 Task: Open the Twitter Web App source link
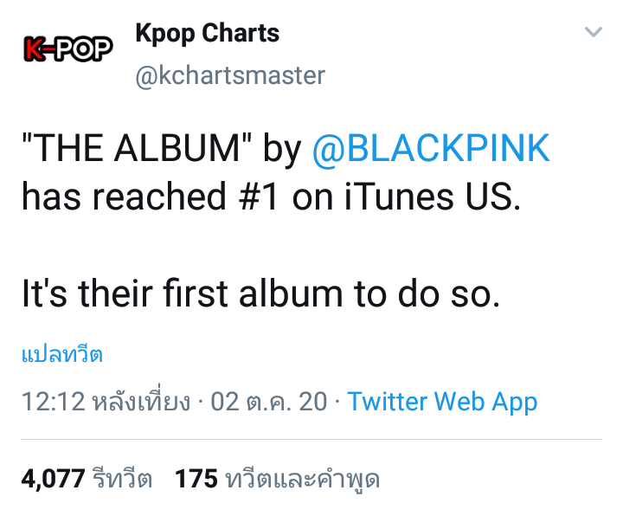point(442,402)
